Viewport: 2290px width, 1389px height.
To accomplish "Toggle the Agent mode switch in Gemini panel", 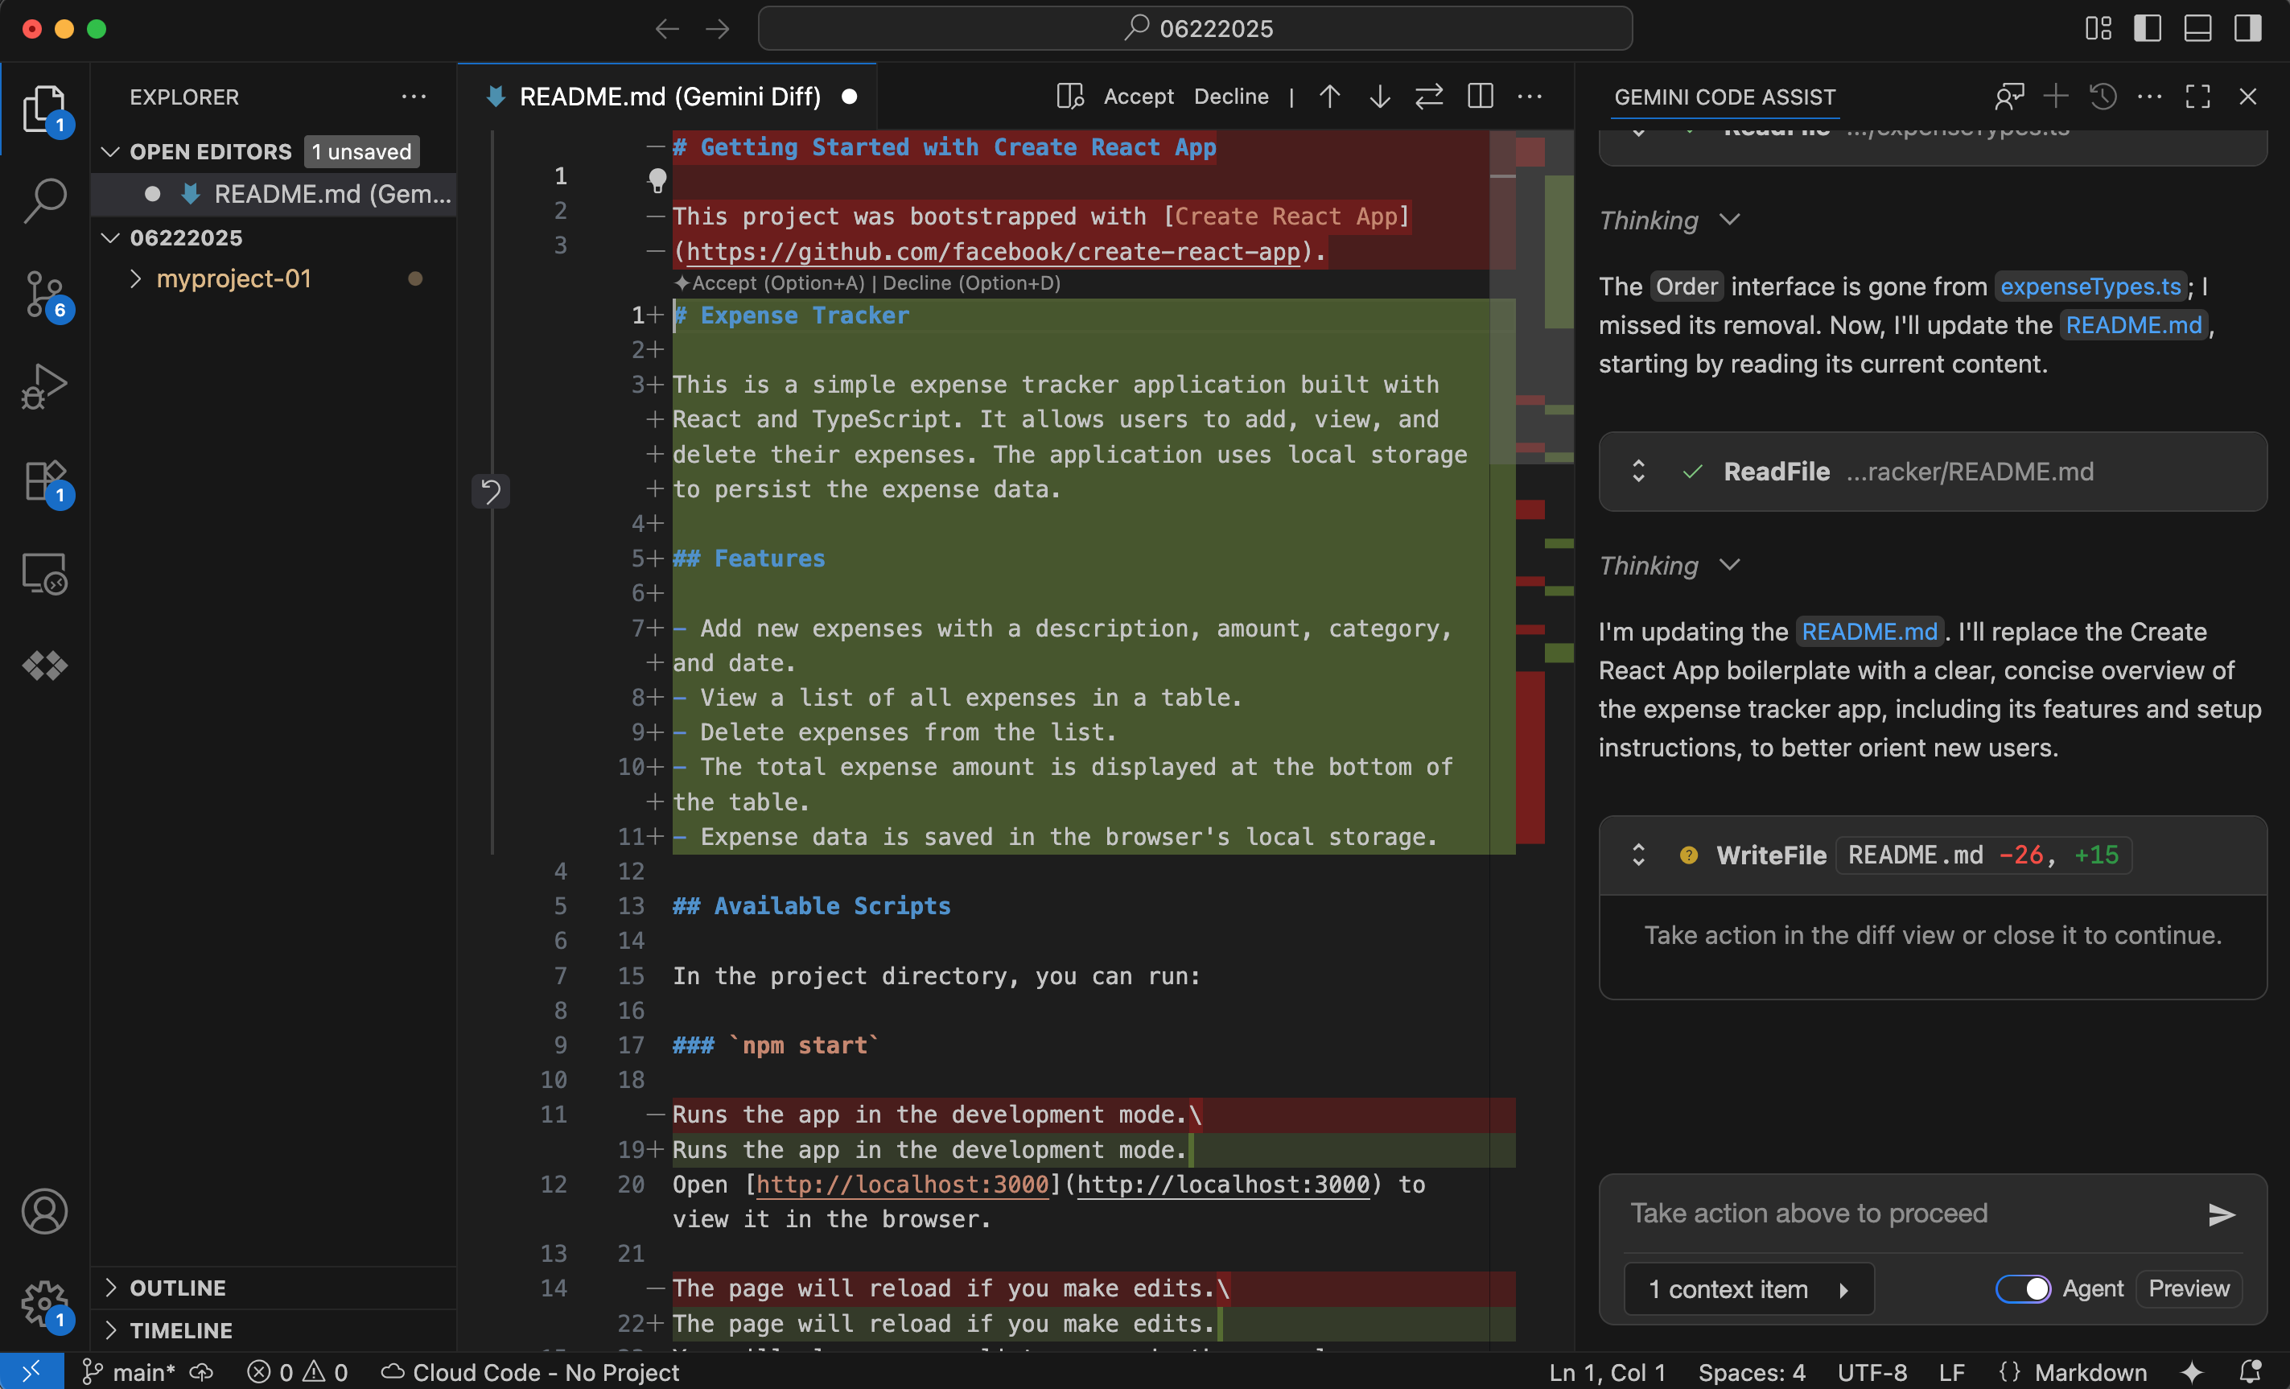I will click(2024, 1288).
